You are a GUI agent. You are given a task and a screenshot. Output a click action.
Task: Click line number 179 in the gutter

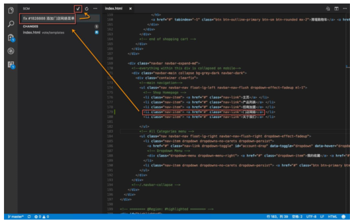coord(110,112)
